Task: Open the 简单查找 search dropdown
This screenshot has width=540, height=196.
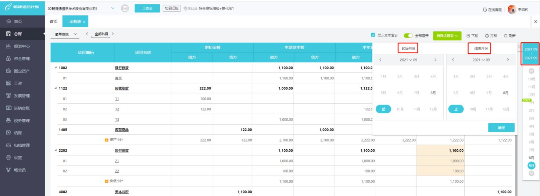Action: (x=66, y=34)
